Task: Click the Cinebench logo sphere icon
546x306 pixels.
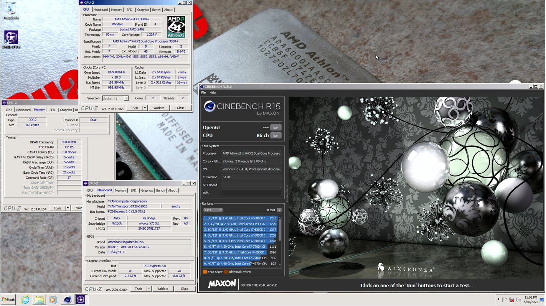Action: [x=209, y=106]
